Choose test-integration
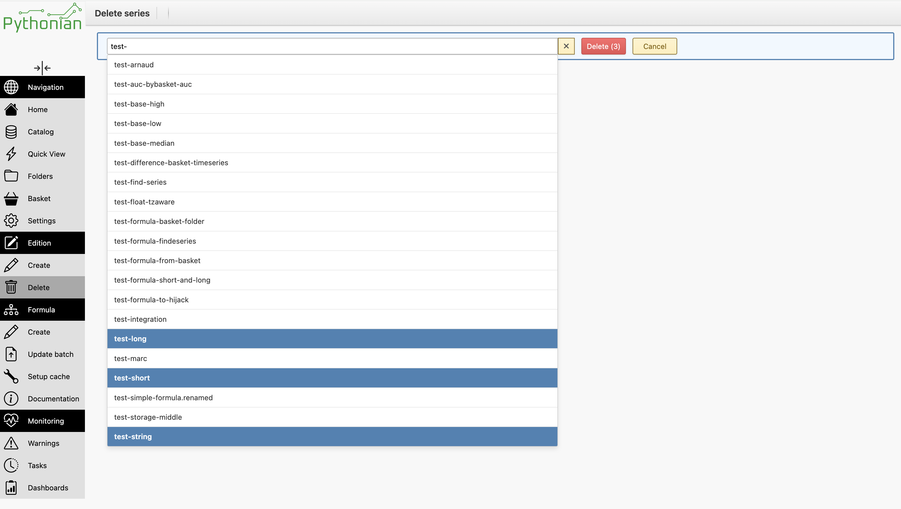 332,319
